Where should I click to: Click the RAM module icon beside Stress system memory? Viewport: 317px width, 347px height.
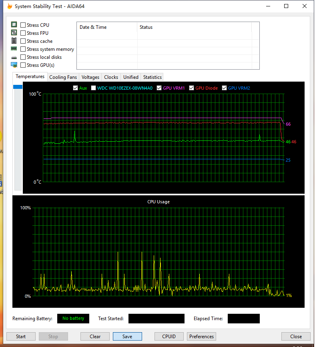pos(14,48)
